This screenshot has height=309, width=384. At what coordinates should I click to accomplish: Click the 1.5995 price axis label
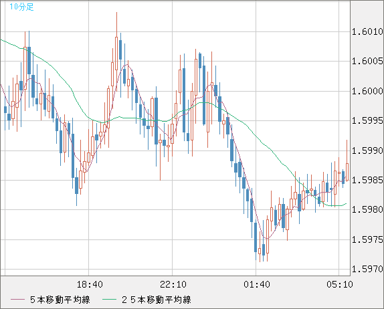[x=367, y=120]
